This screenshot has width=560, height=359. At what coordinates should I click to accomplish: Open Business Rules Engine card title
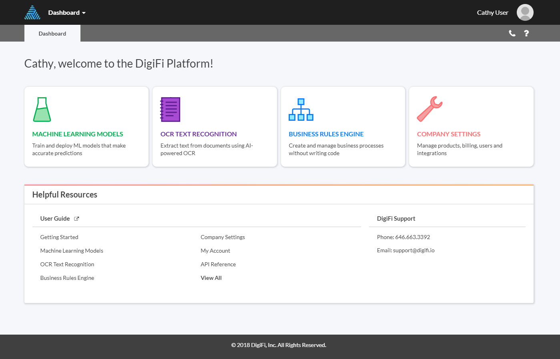coord(326,134)
